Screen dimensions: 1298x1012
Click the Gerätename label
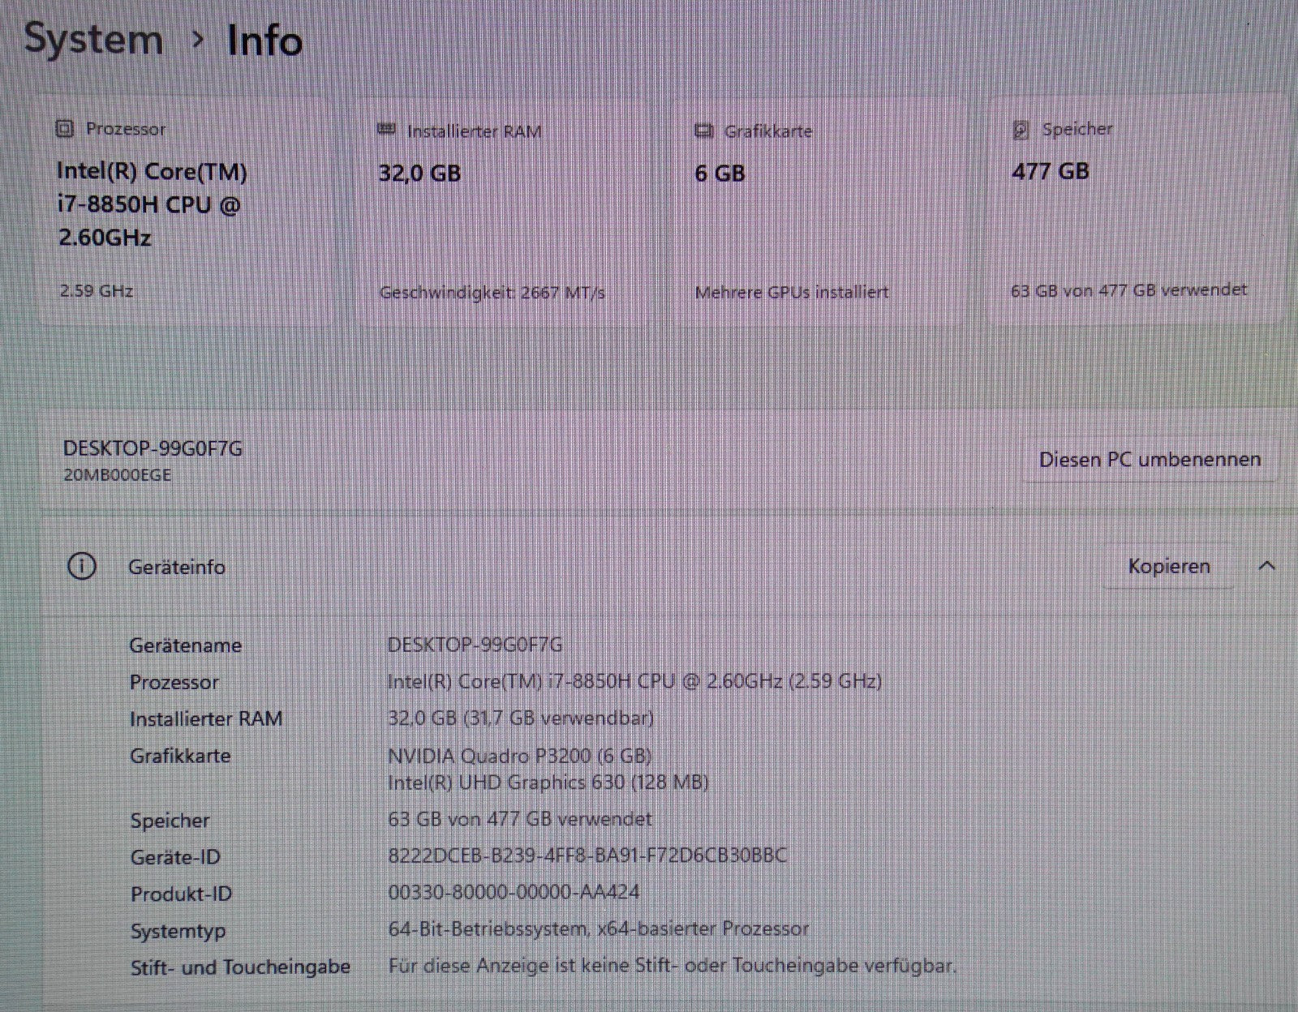pos(186,645)
